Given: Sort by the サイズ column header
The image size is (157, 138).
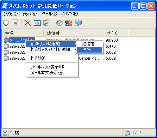Looking at the screenshot, I should 116,33.
